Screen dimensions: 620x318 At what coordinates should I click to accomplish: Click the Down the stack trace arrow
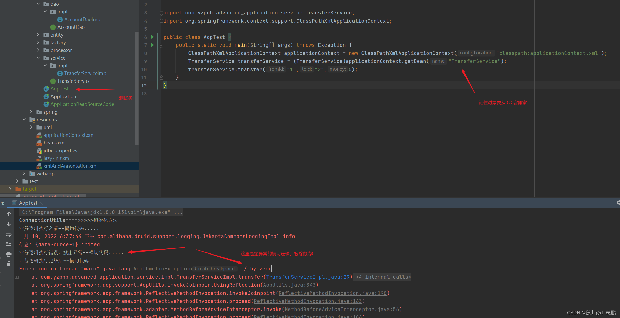[9, 224]
